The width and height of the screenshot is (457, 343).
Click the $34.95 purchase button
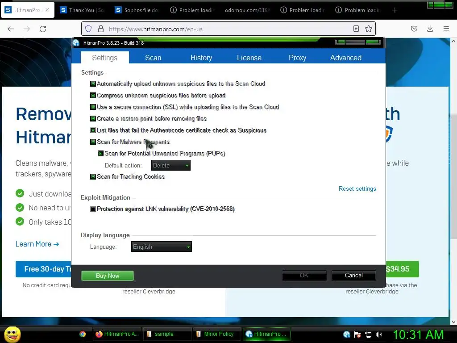(x=402, y=269)
